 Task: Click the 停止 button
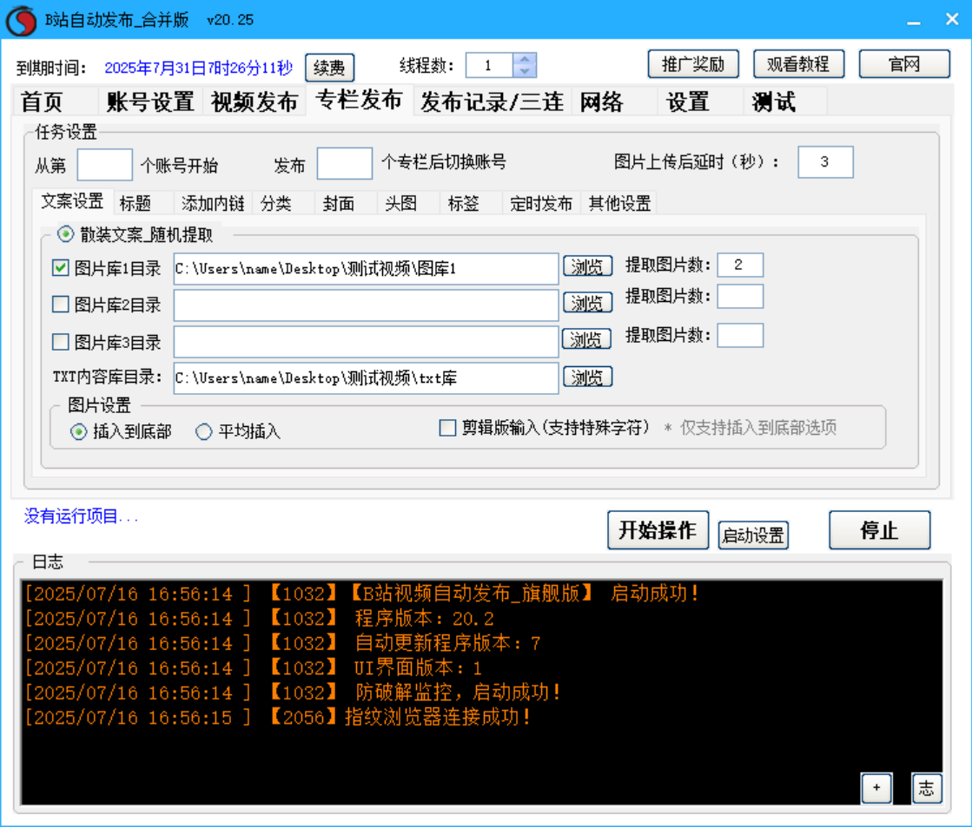click(880, 529)
